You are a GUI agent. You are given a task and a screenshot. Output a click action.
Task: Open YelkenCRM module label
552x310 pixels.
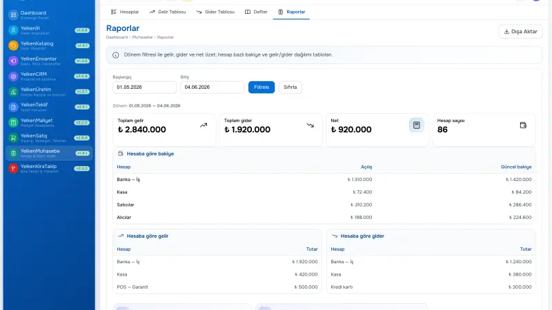pos(33,74)
